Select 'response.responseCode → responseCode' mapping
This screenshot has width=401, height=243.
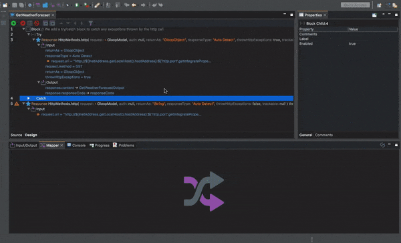pyautogui.click(x=80, y=93)
